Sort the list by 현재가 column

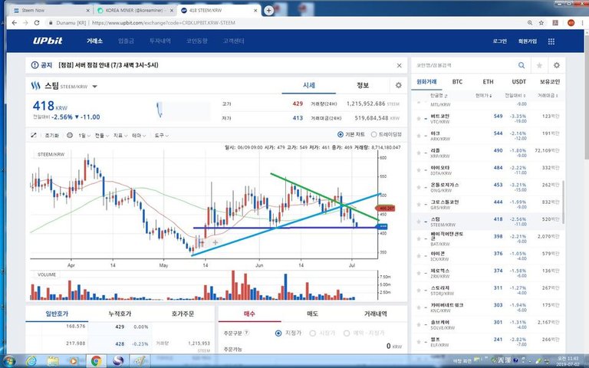coord(483,96)
